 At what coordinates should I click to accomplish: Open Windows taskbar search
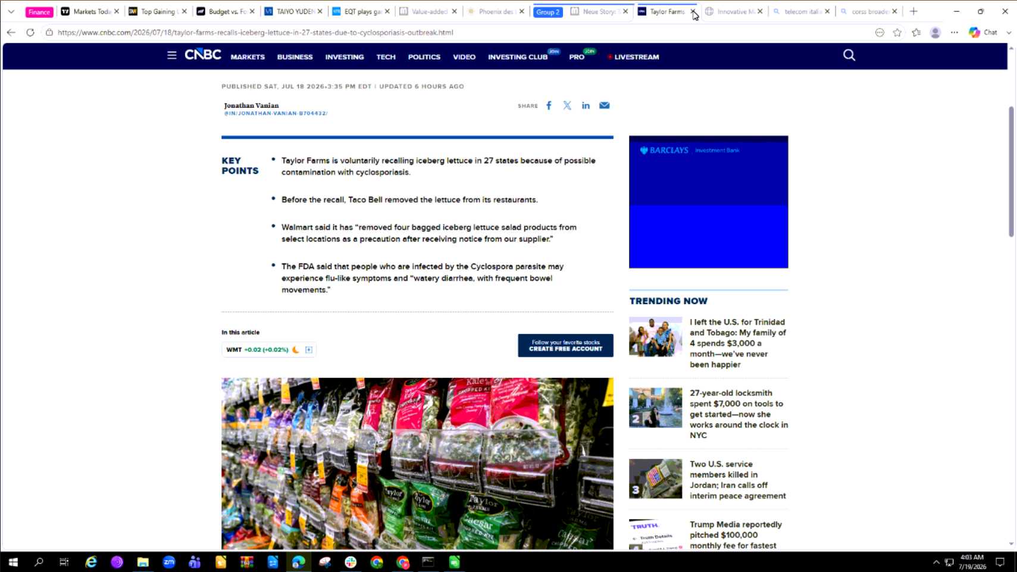click(39, 562)
